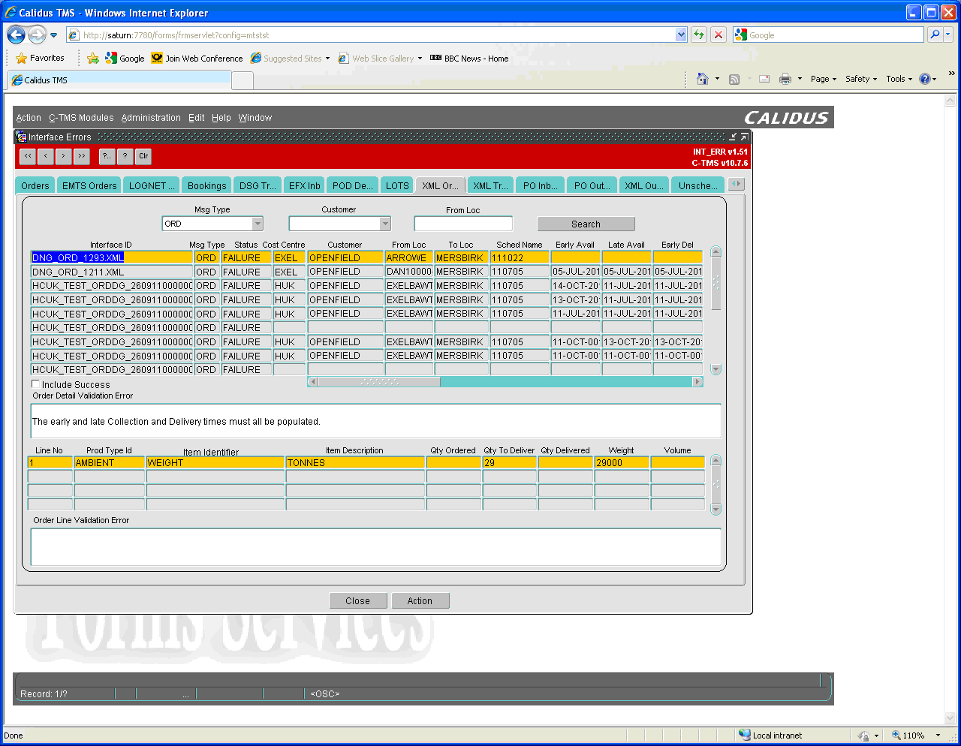This screenshot has width=961, height=746.
Task: Click the Print icon in IE toolbar
Action: pyautogui.click(x=785, y=79)
